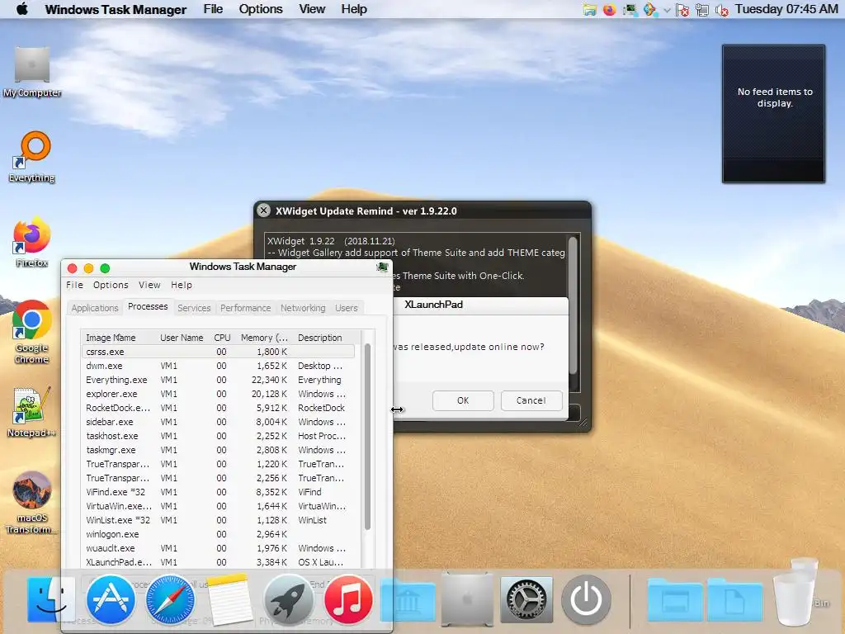Switch to the Applications tab

[95, 308]
